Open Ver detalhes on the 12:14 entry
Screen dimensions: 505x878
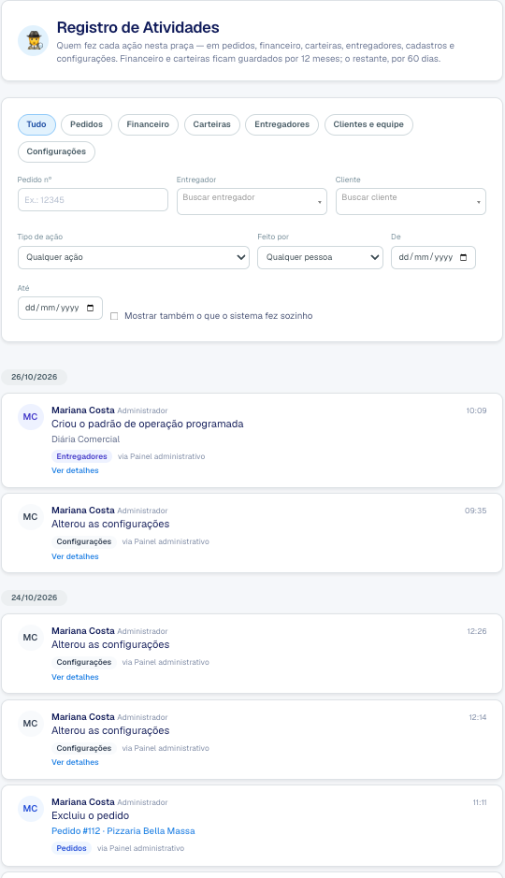[75, 762]
